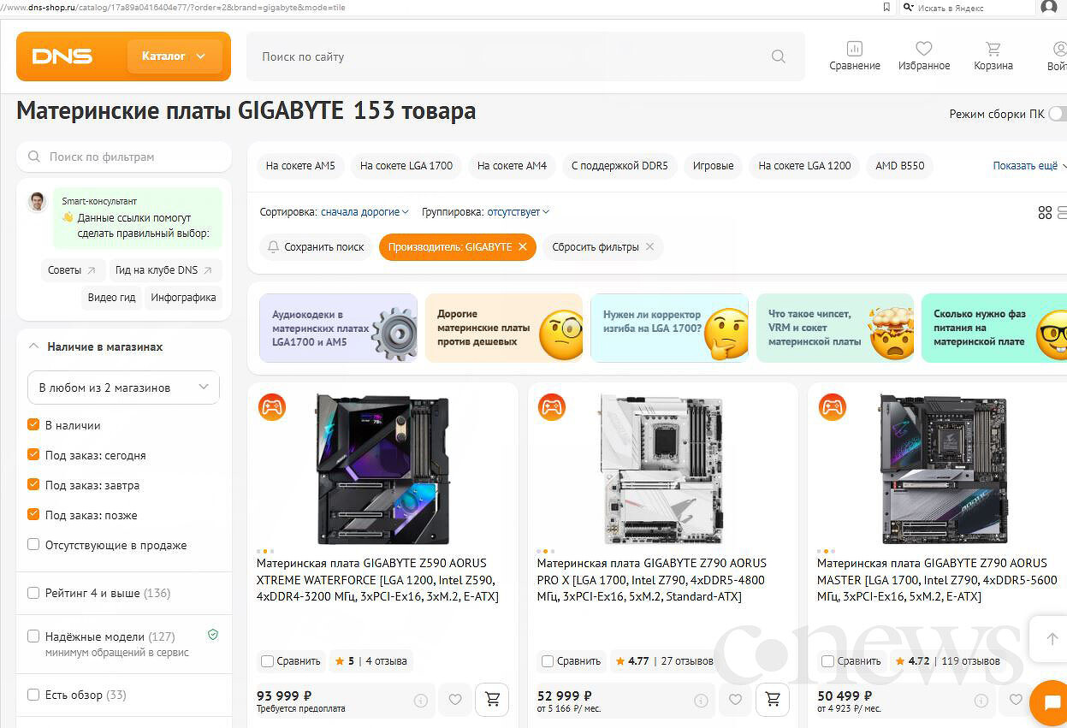Click the site search magnifier icon
1067x728 pixels.
click(778, 56)
